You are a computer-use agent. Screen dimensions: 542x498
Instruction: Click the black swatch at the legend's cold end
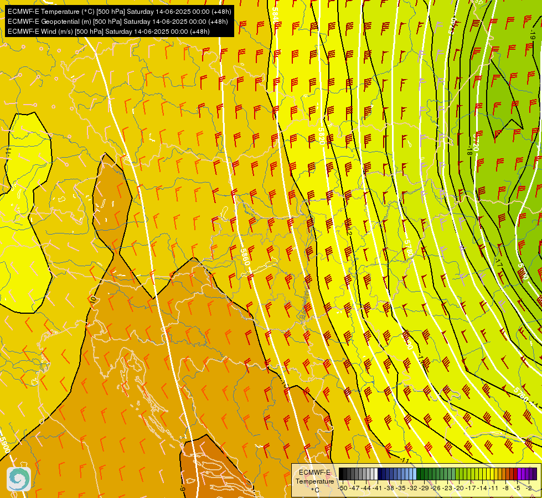(x=341, y=474)
